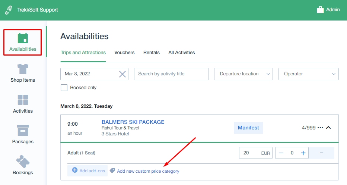Open three-dots menu beside 4/999
347x185 pixels.
point(320,128)
